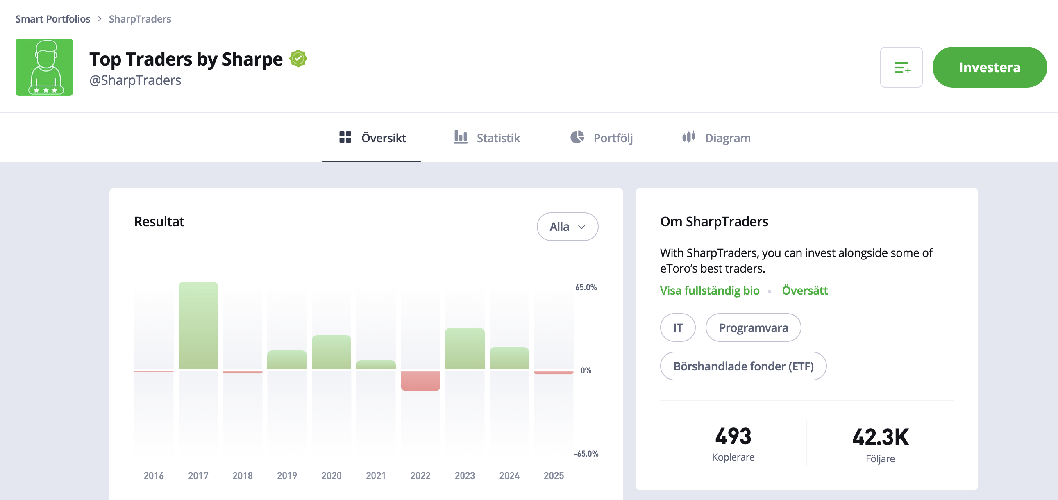Open the Alla time range dropdown

[567, 227]
